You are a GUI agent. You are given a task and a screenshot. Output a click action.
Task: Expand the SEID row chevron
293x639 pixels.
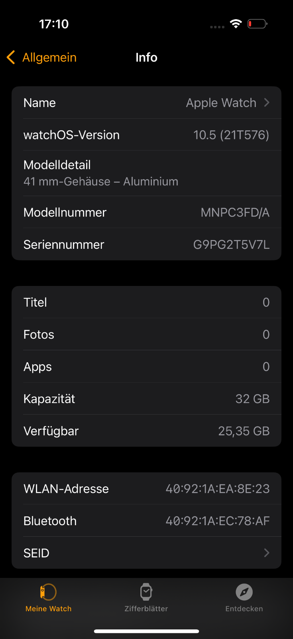point(267,553)
